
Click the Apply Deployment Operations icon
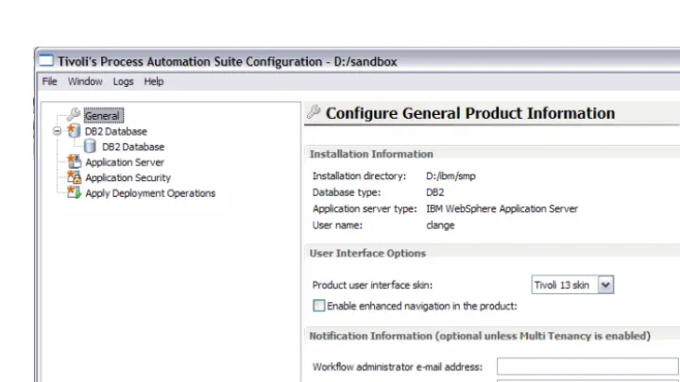75,192
